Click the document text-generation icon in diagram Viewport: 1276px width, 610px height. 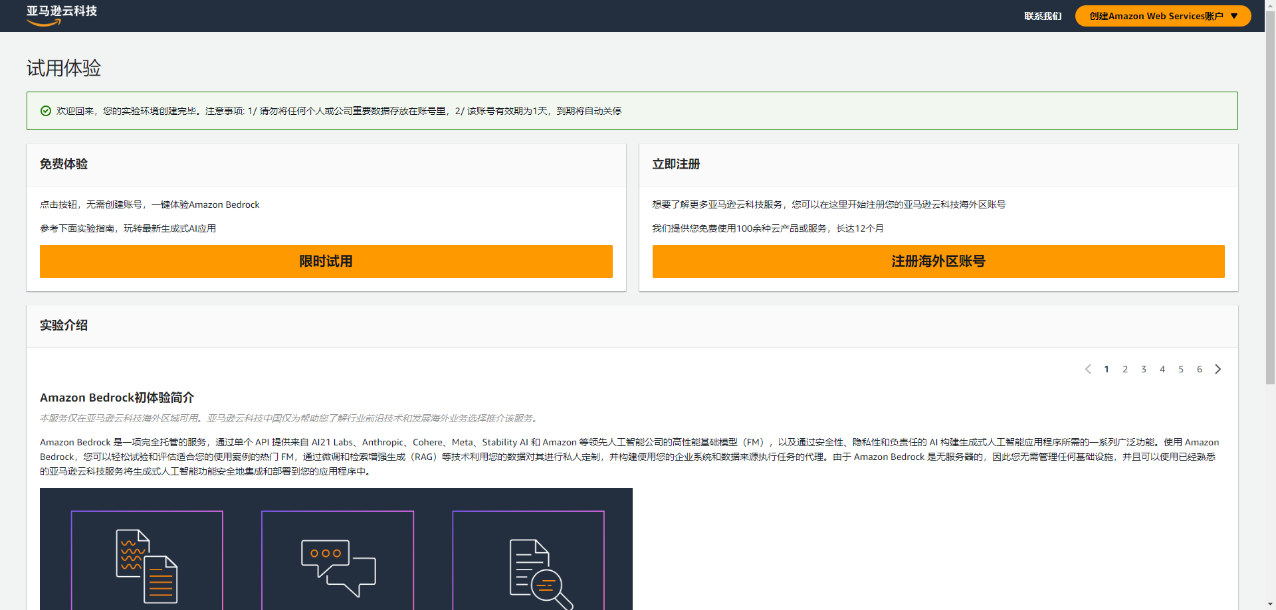coord(147,566)
